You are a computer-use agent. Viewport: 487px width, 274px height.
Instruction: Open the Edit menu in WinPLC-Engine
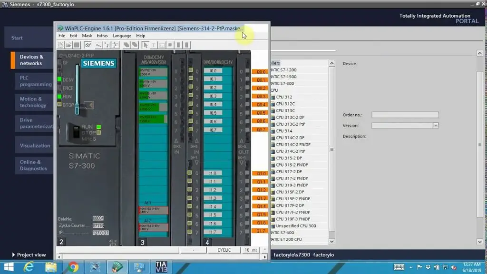tap(73, 36)
